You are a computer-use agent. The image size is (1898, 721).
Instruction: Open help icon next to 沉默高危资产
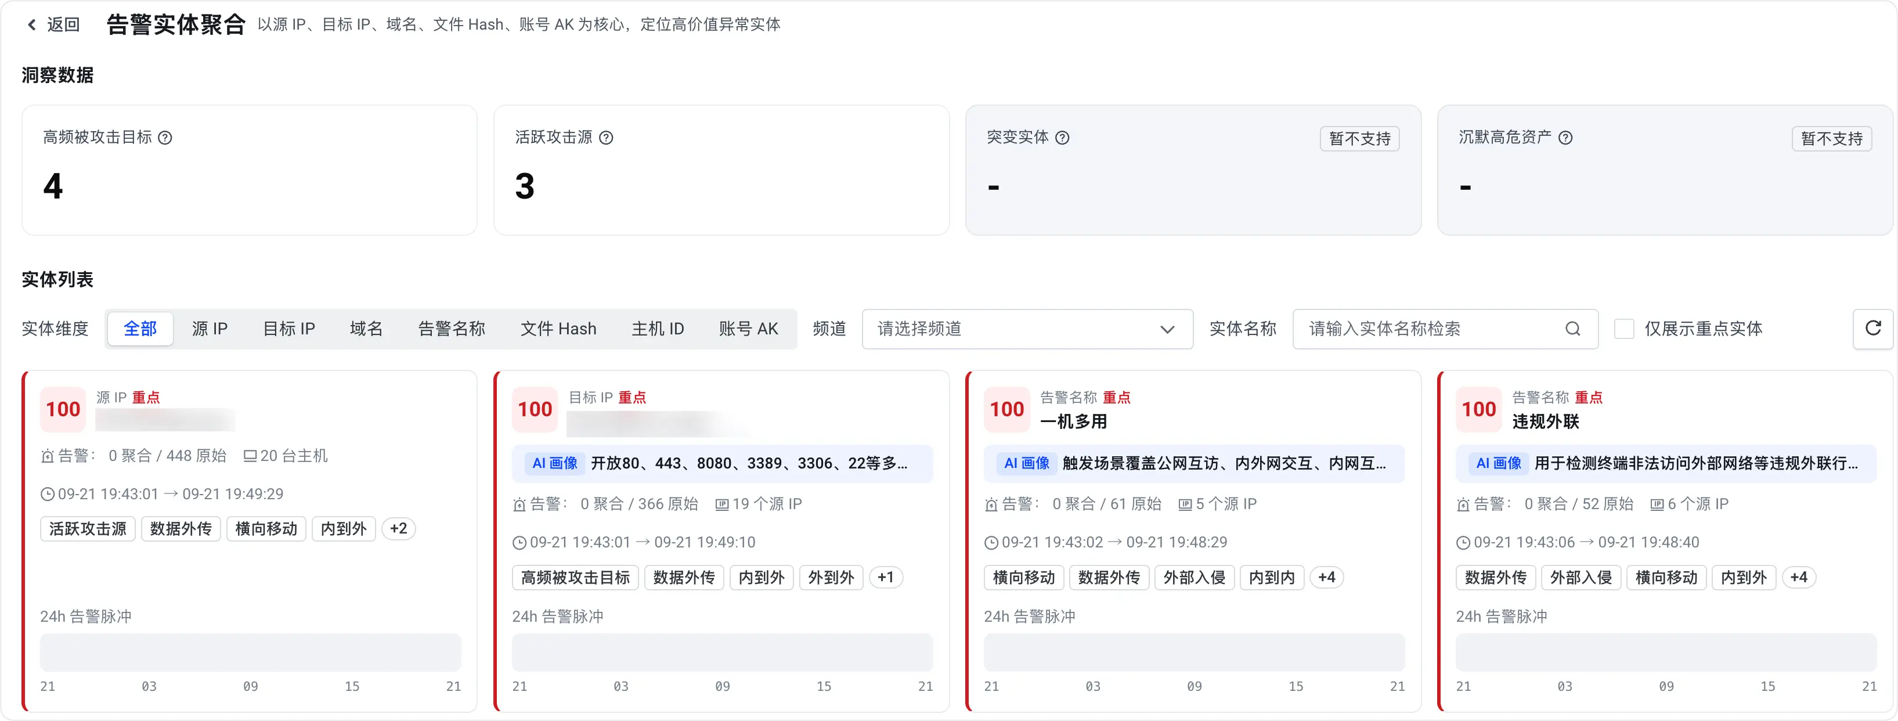pyautogui.click(x=1565, y=138)
